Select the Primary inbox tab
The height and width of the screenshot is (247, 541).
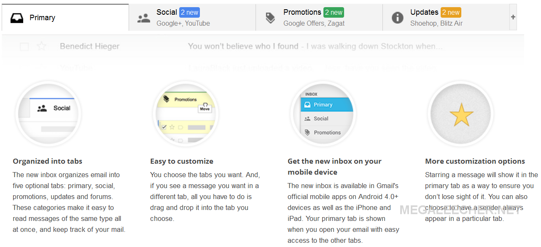[65, 18]
